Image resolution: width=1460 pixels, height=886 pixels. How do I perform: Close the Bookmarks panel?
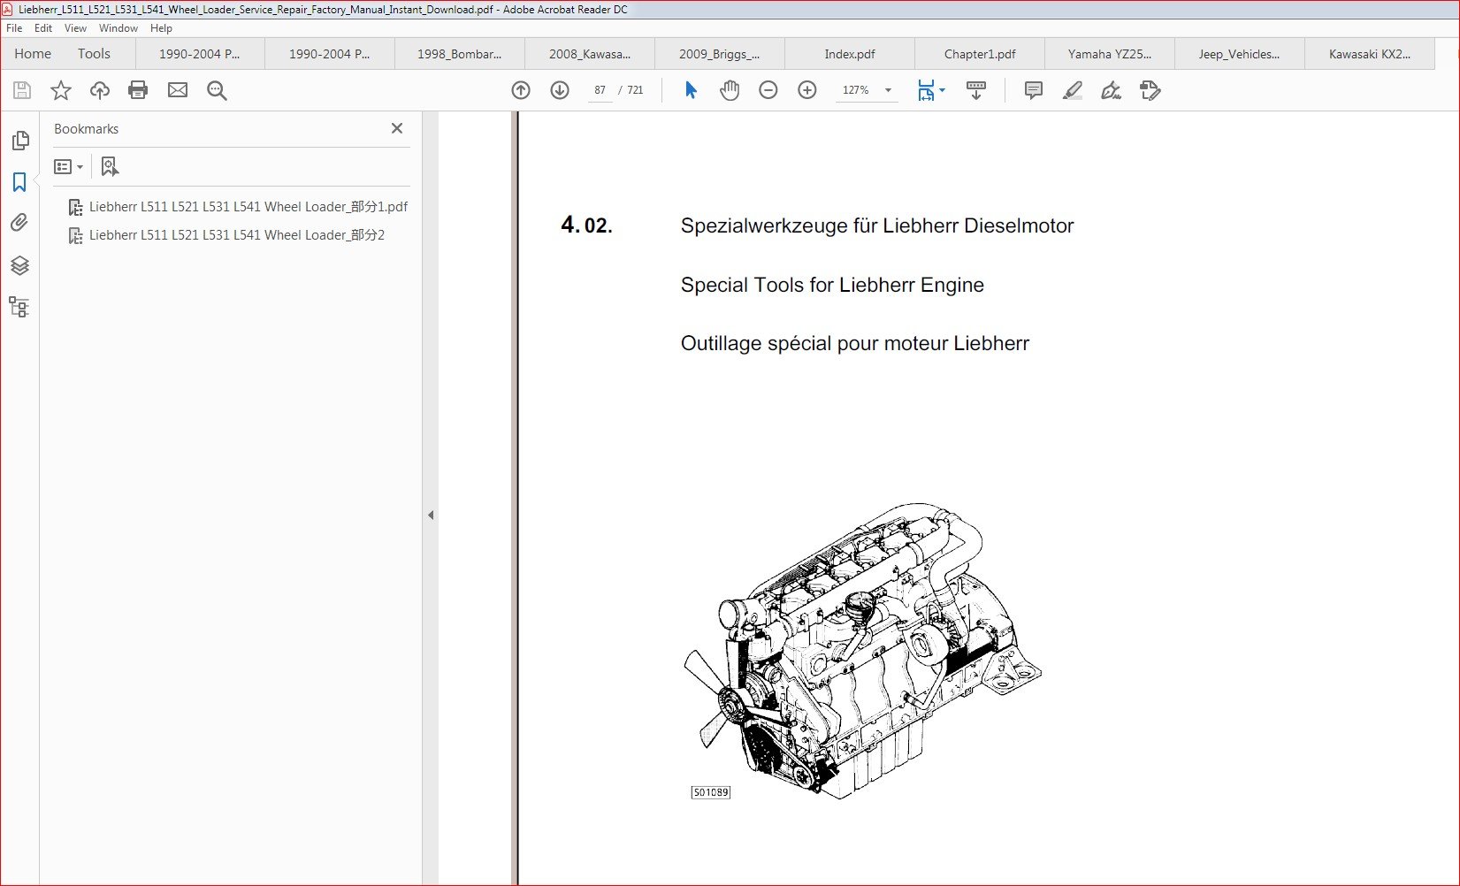(397, 128)
